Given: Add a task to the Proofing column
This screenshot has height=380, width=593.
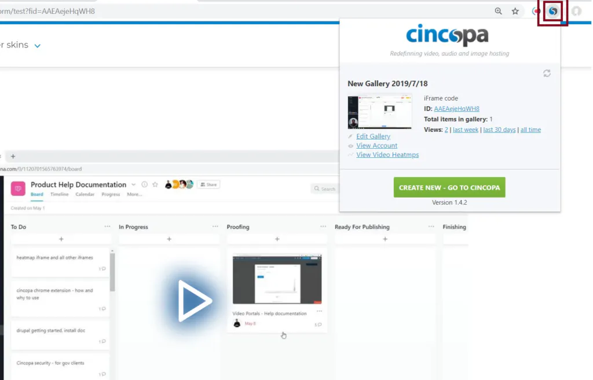Looking at the screenshot, I should [277, 239].
